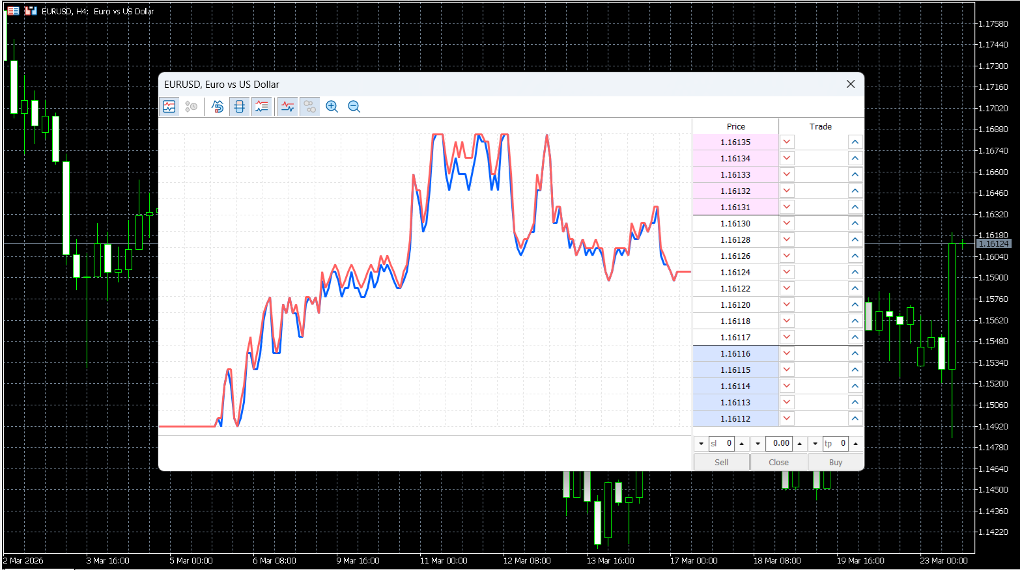Image resolution: width=1020 pixels, height=570 pixels.
Task: Toggle the depth of market ladder view
Action: [x=240, y=107]
